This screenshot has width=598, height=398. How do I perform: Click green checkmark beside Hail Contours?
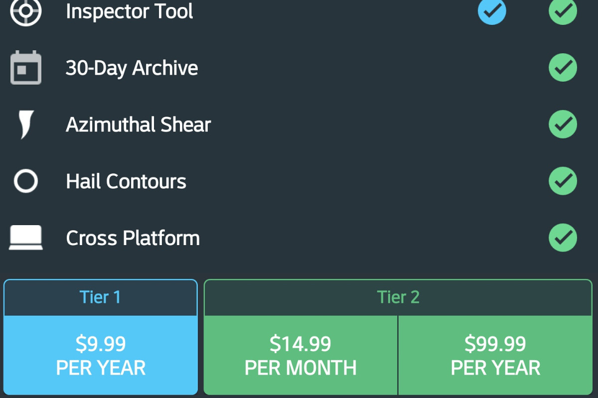tap(563, 181)
